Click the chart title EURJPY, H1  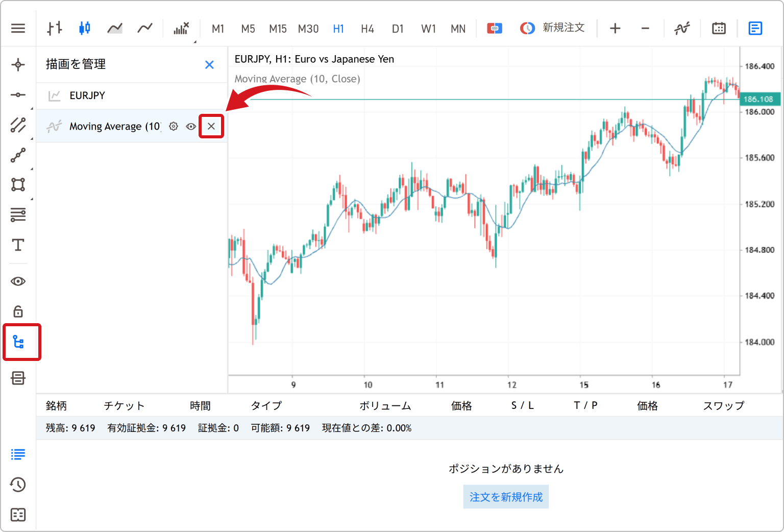[x=314, y=59]
